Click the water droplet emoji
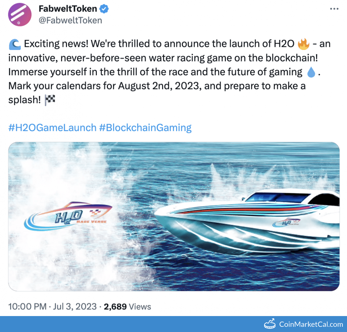The width and height of the screenshot is (347, 332). 311,72
